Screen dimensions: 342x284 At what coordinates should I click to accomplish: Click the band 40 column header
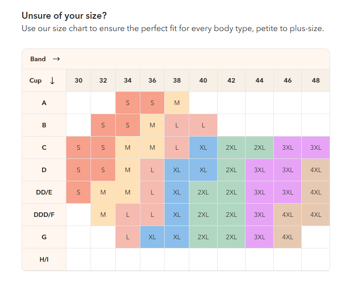pos(203,80)
